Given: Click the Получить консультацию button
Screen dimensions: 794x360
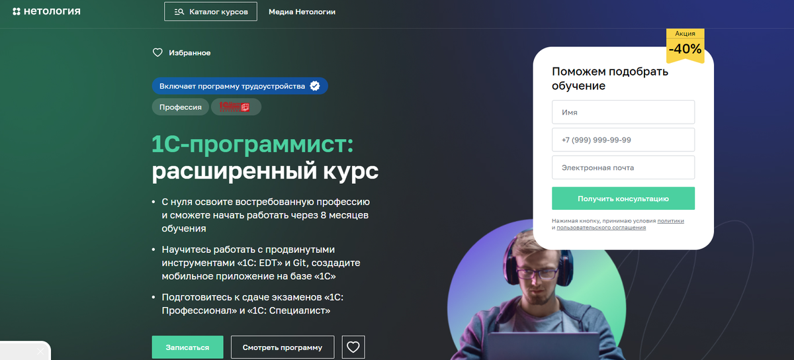Looking at the screenshot, I should [623, 198].
